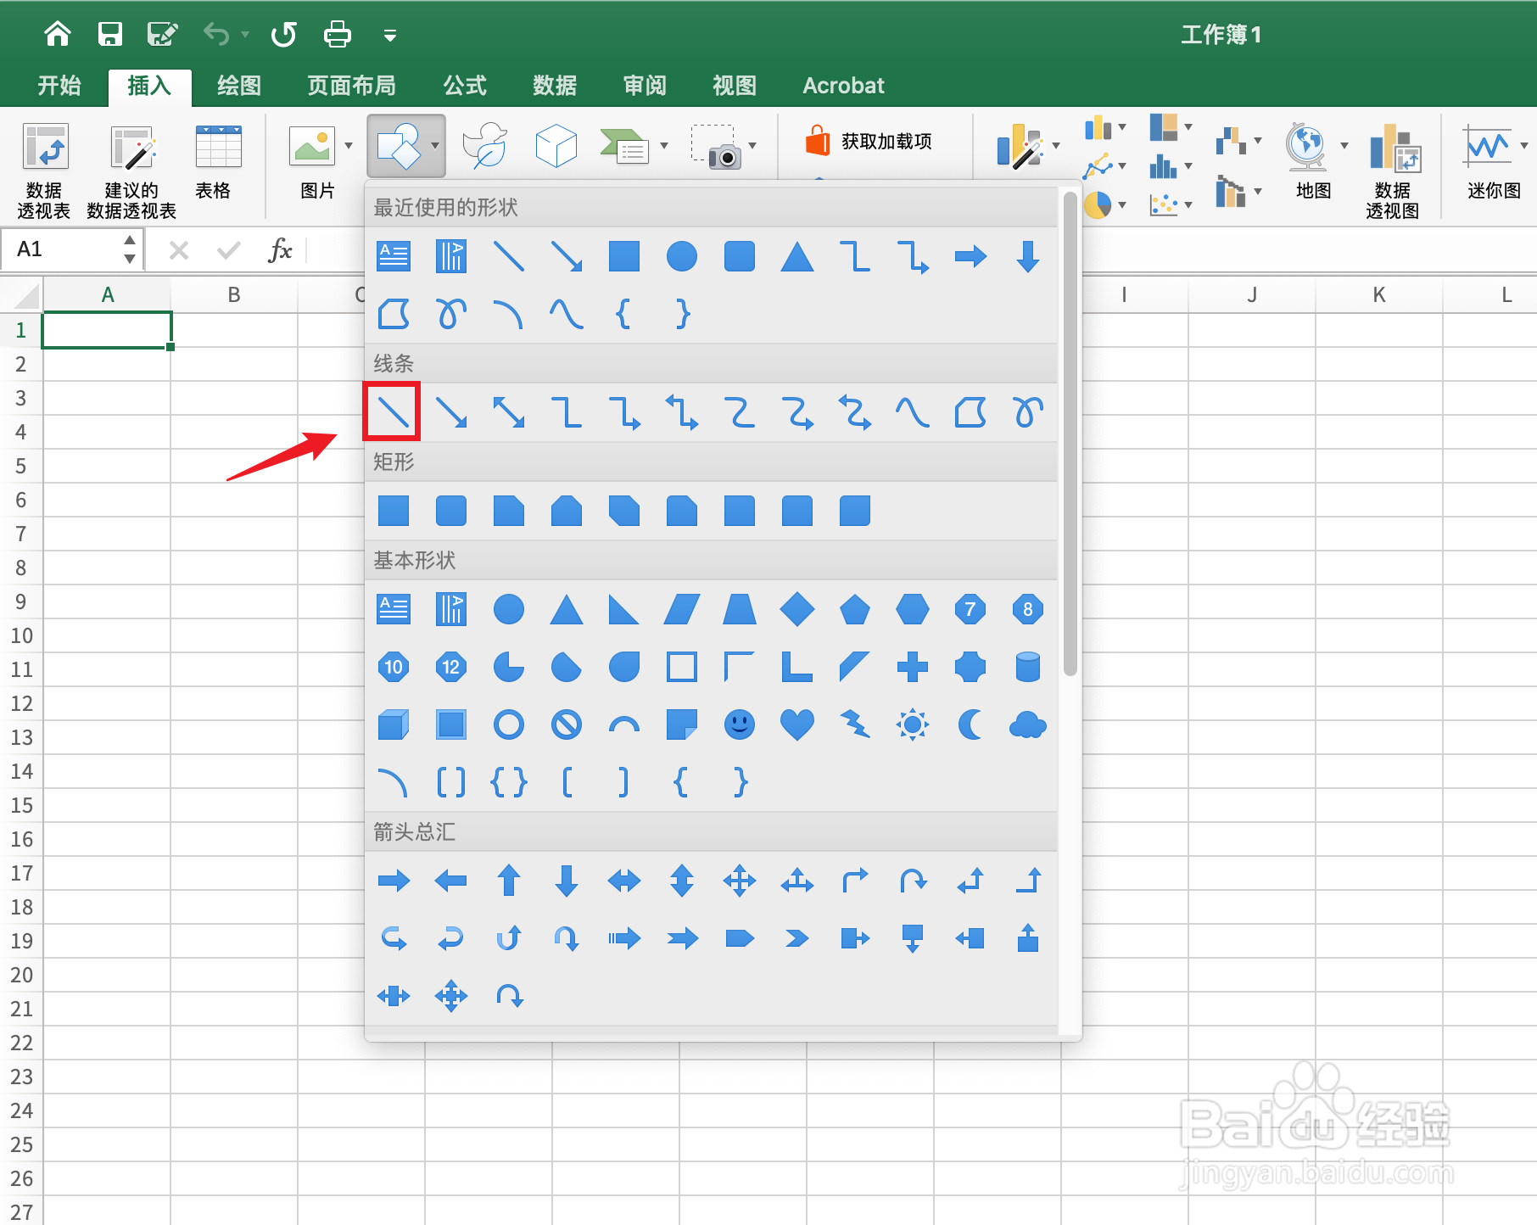Viewport: 1537px width, 1225px height.
Task: Click the 审阅 review tab
Action: click(645, 86)
